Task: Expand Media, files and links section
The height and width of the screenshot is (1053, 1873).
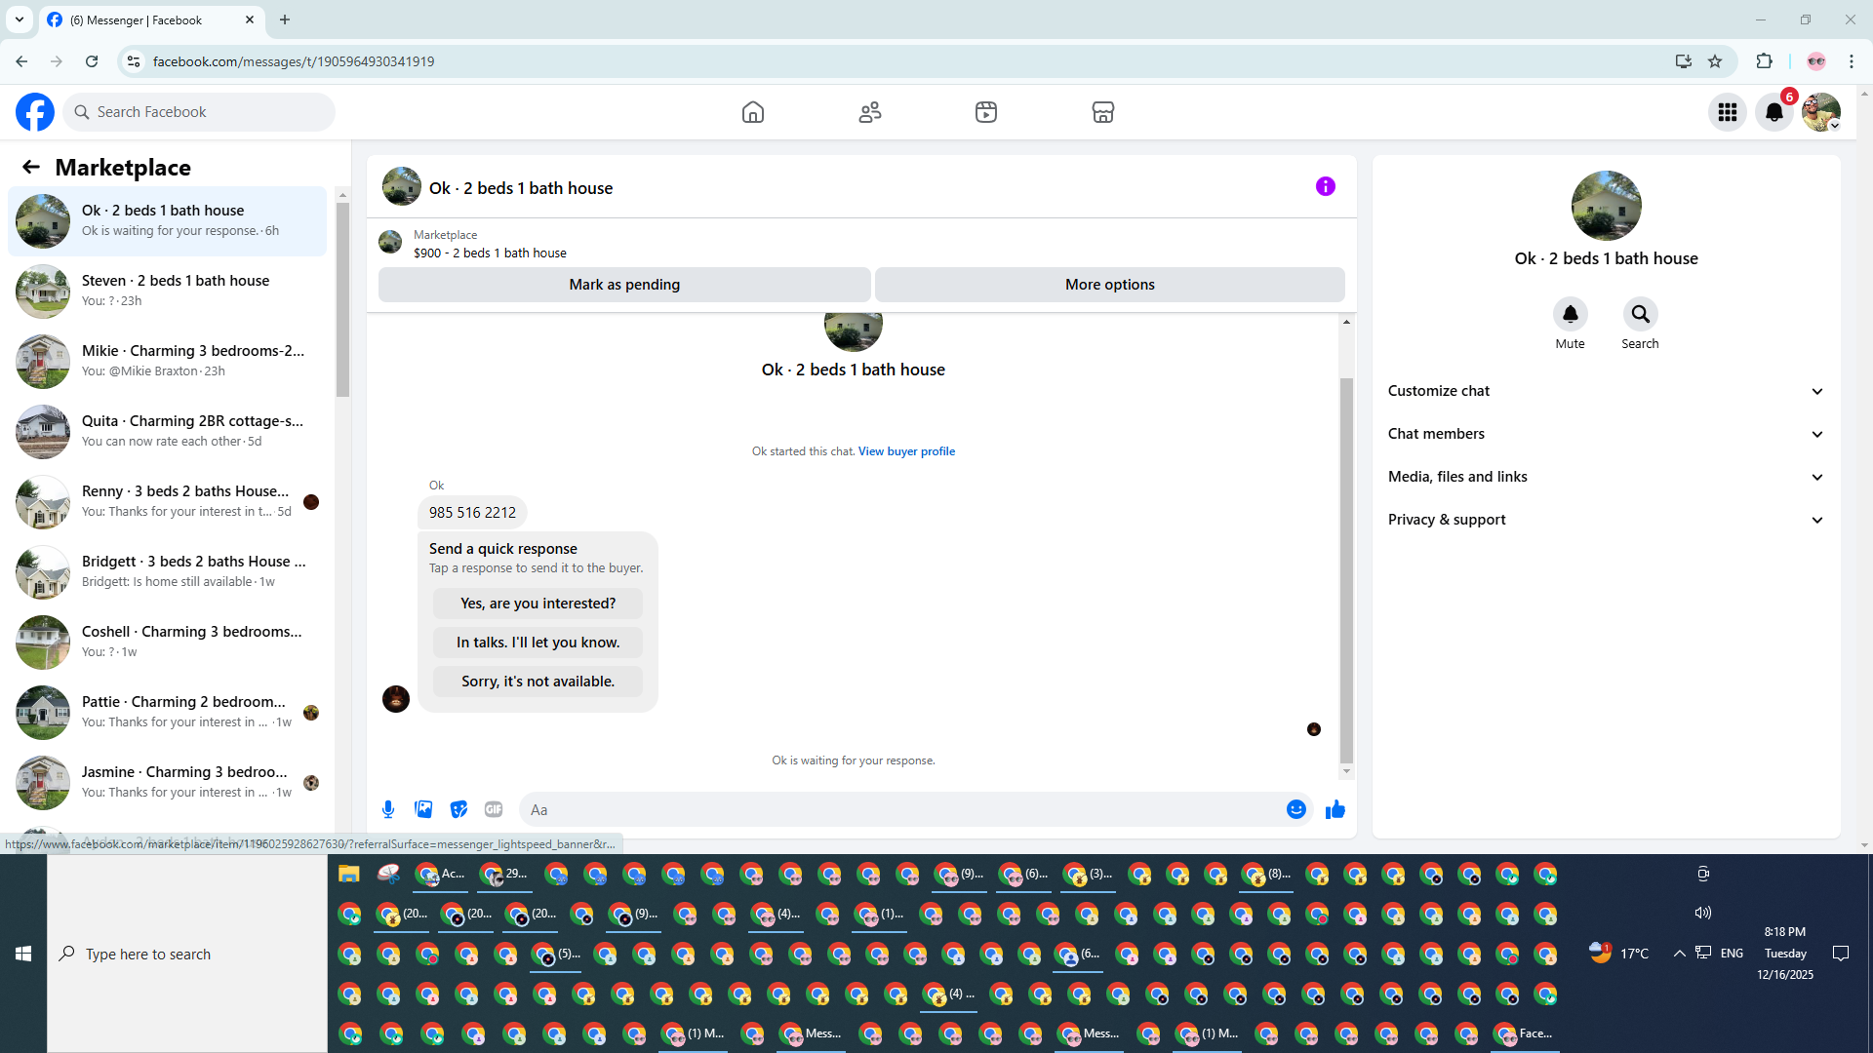Action: 1606,477
